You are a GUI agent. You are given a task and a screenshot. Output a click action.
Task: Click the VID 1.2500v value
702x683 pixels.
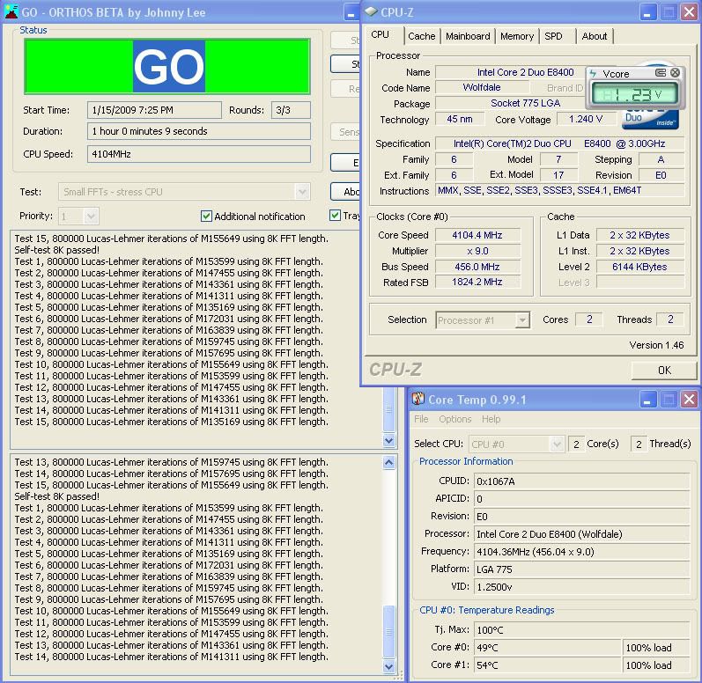(x=581, y=587)
